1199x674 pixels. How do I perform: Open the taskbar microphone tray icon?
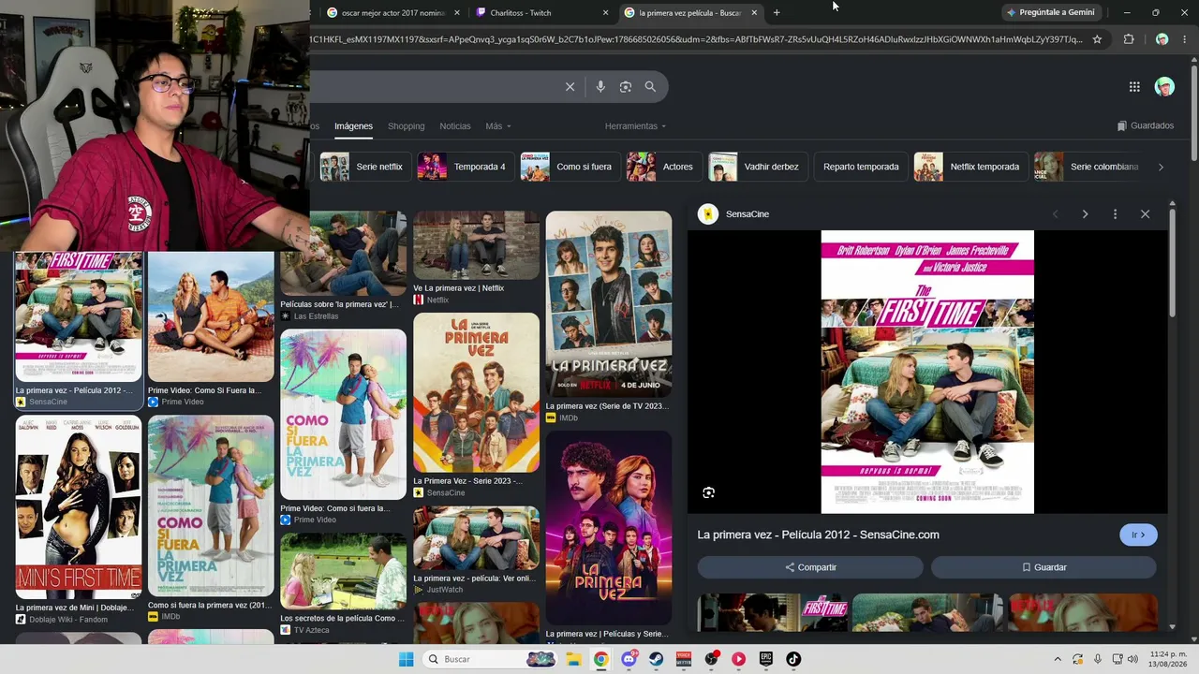point(1098,659)
